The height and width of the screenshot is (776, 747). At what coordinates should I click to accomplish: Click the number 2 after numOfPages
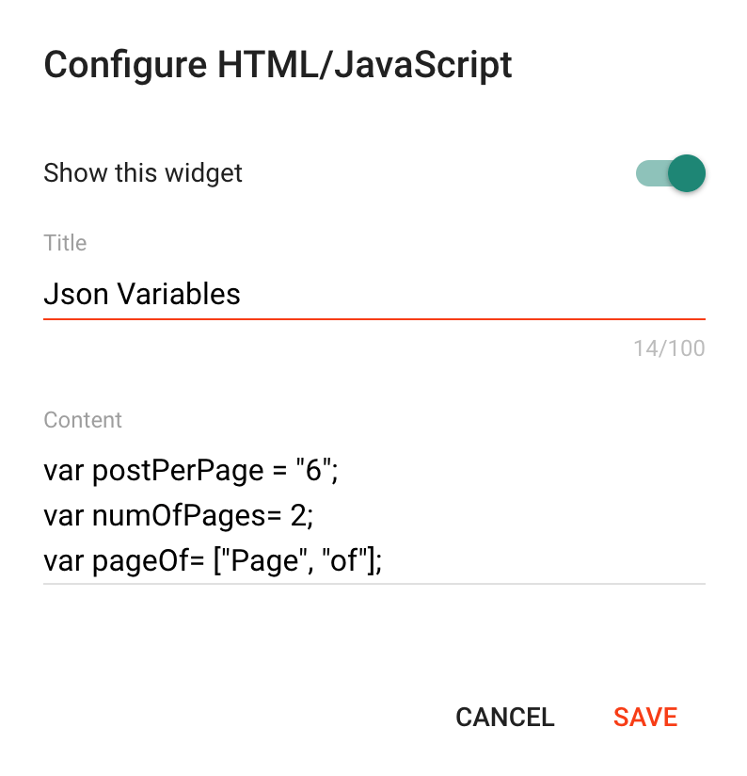click(298, 515)
